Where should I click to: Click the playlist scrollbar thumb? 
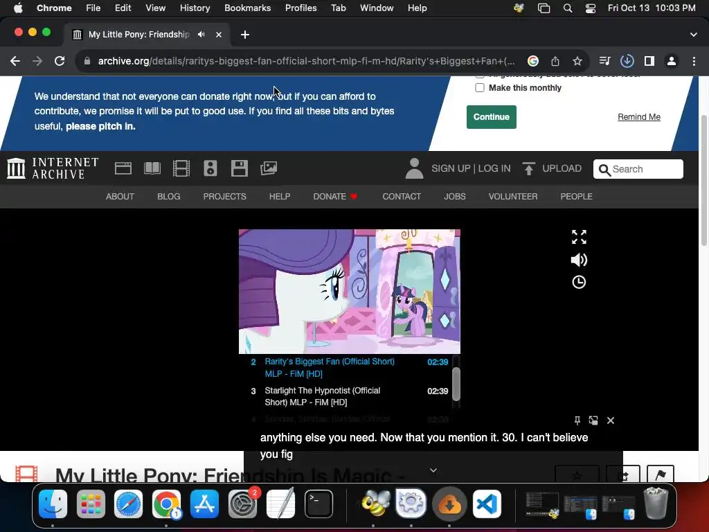[456, 384]
